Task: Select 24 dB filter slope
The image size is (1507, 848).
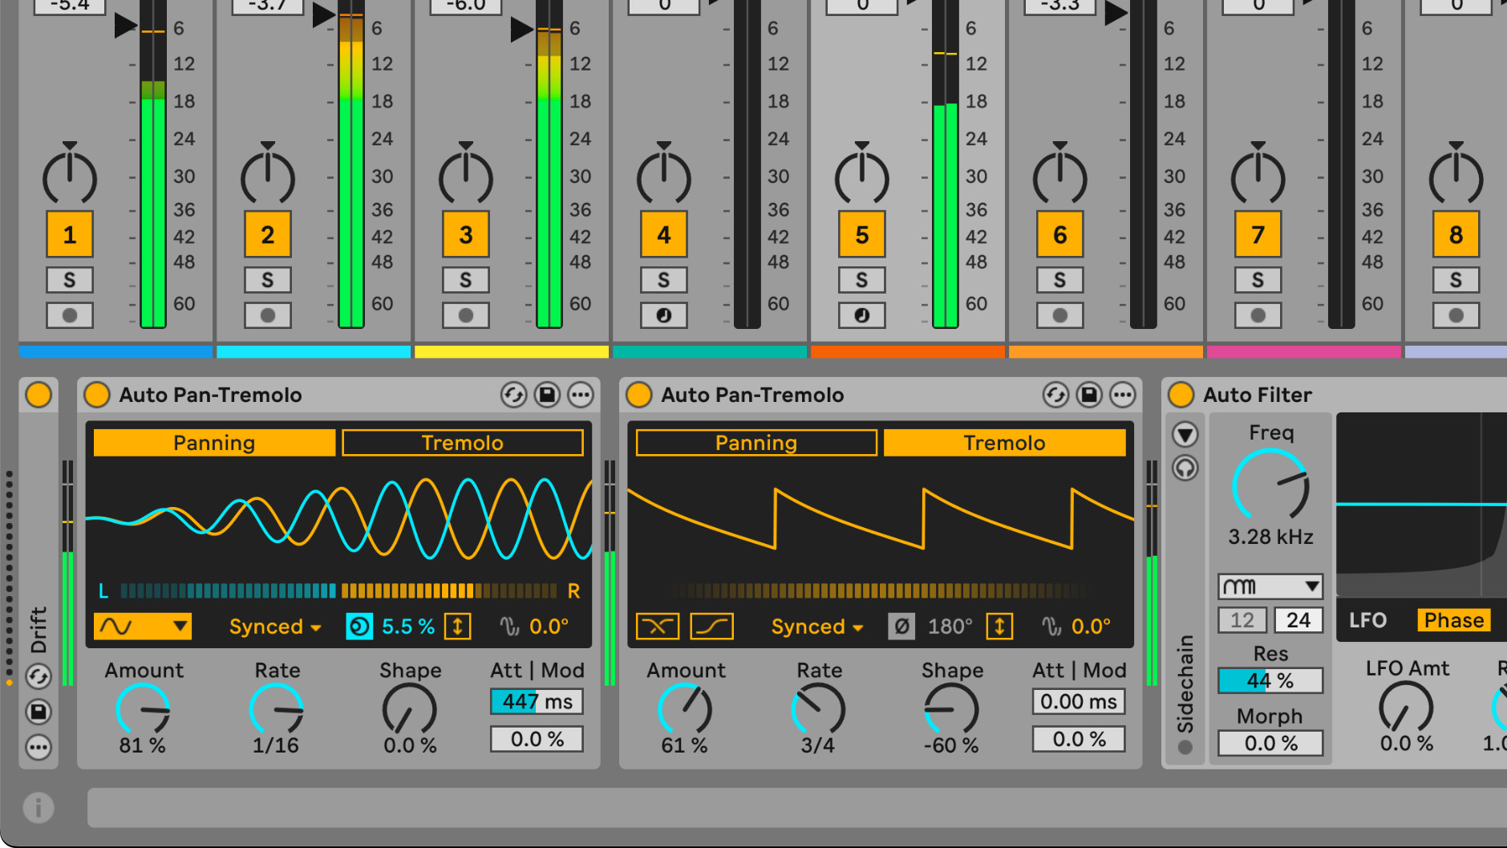Action: (1298, 620)
